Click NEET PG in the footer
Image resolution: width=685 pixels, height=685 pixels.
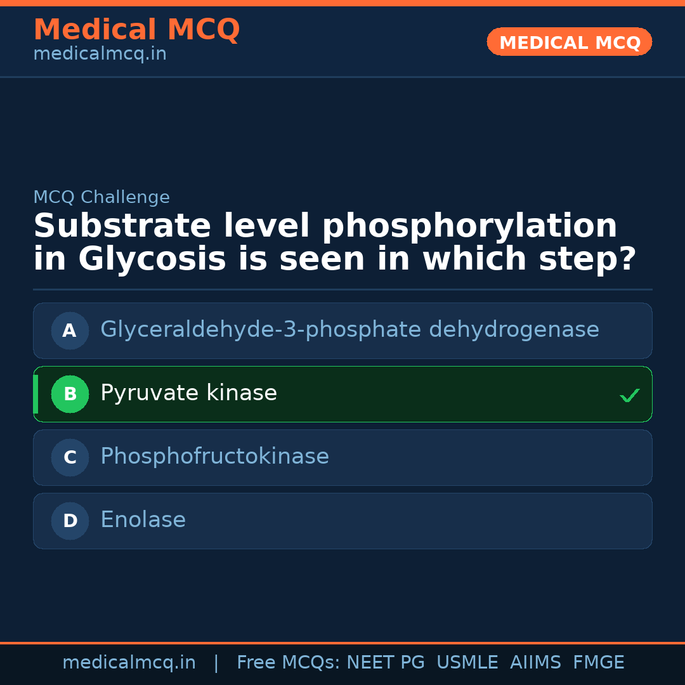coord(386,663)
